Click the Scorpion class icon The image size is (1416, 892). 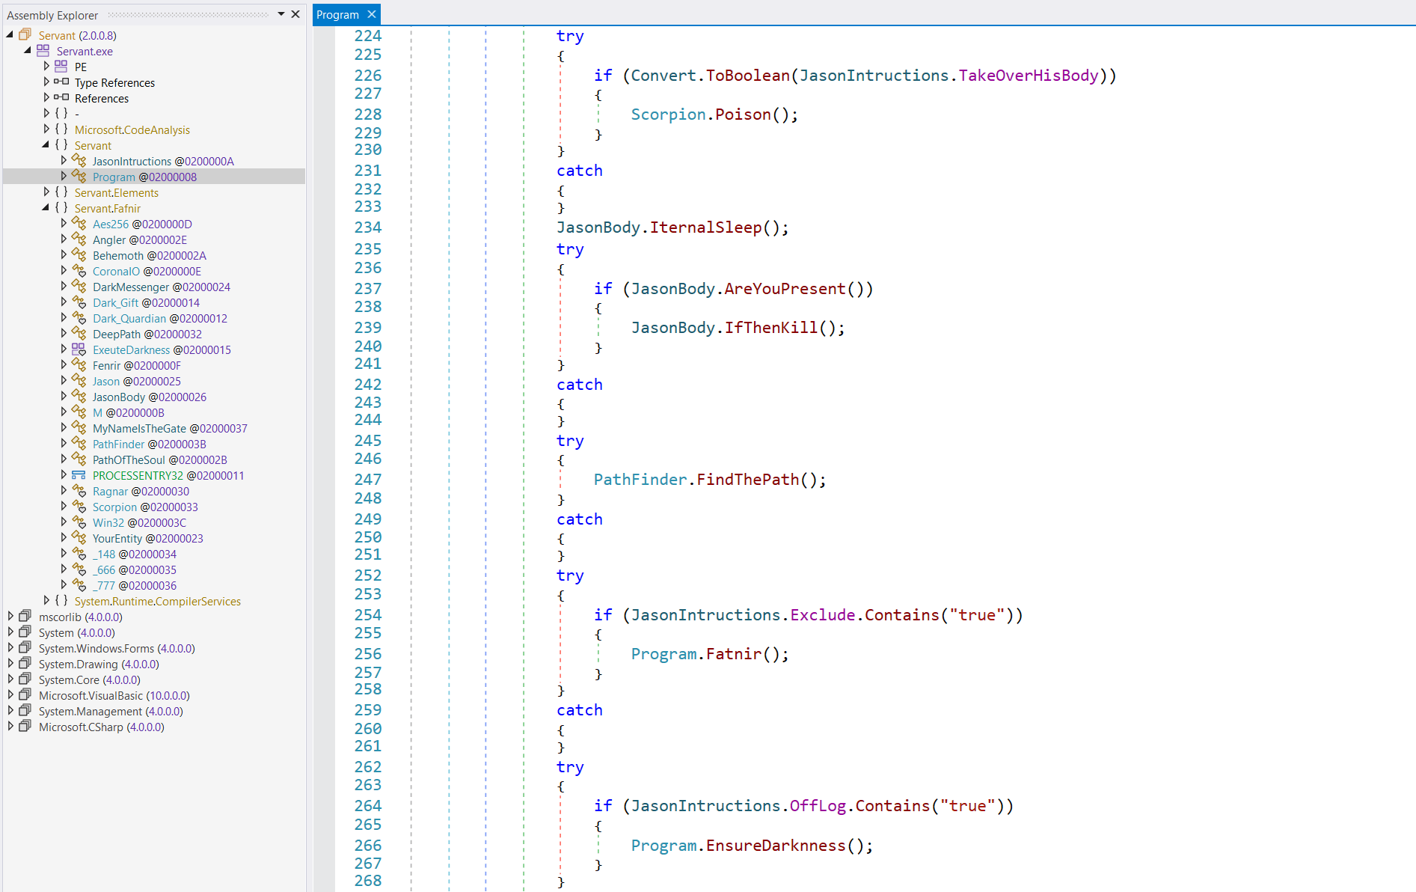point(79,506)
